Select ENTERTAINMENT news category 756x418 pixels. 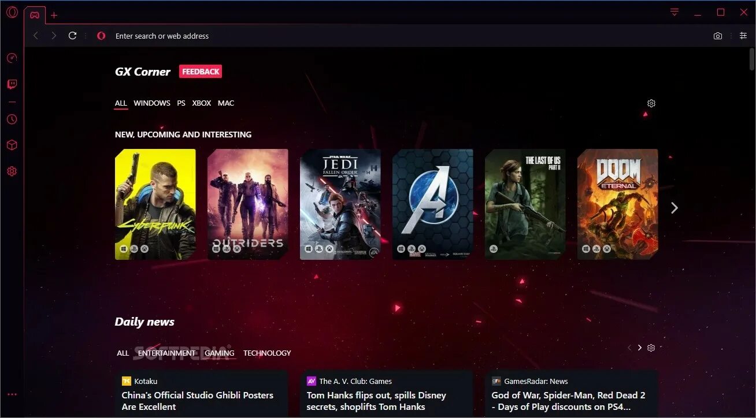click(167, 353)
